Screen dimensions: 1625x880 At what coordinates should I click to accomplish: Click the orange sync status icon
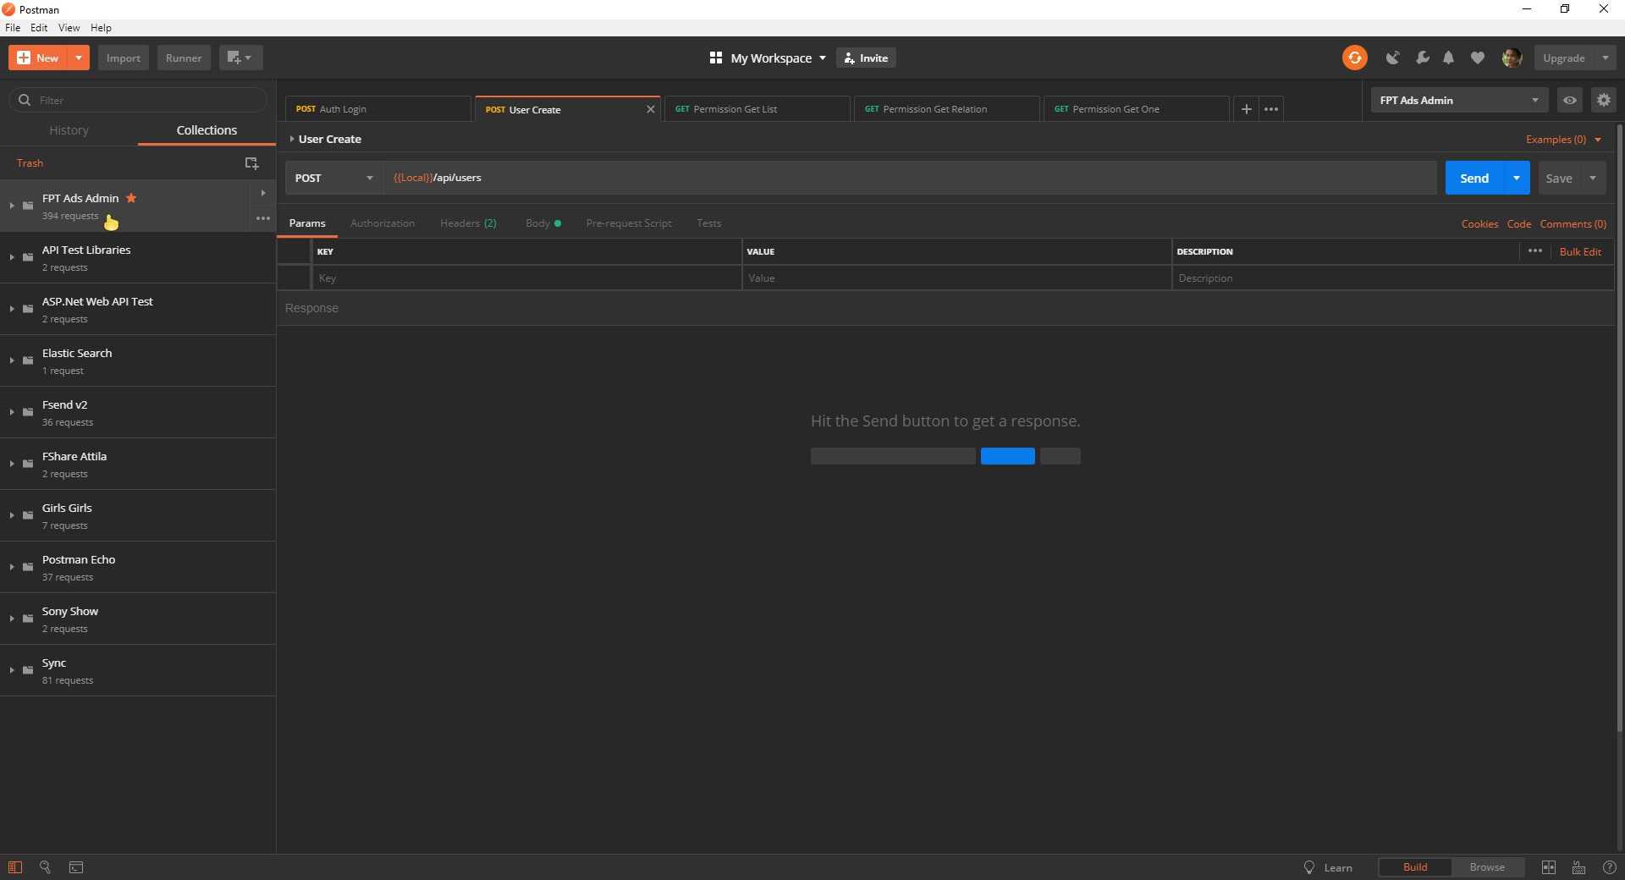tap(1354, 58)
